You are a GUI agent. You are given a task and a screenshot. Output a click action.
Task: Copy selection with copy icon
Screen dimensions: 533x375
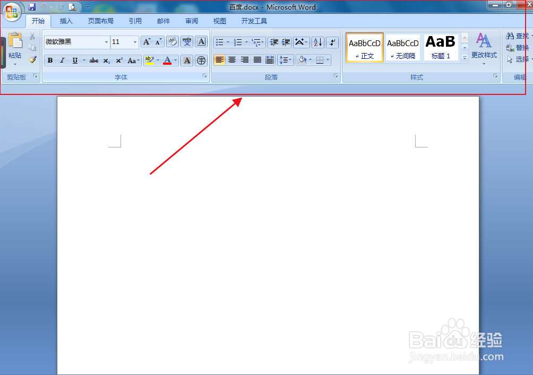click(x=32, y=48)
